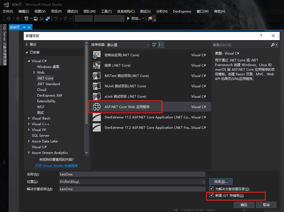Viewport: 284px width, 212px height.
Task: Open the 文件(F) menu
Action: [8, 11]
